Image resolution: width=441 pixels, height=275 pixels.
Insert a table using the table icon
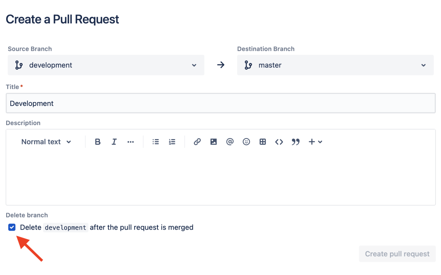[263, 142]
